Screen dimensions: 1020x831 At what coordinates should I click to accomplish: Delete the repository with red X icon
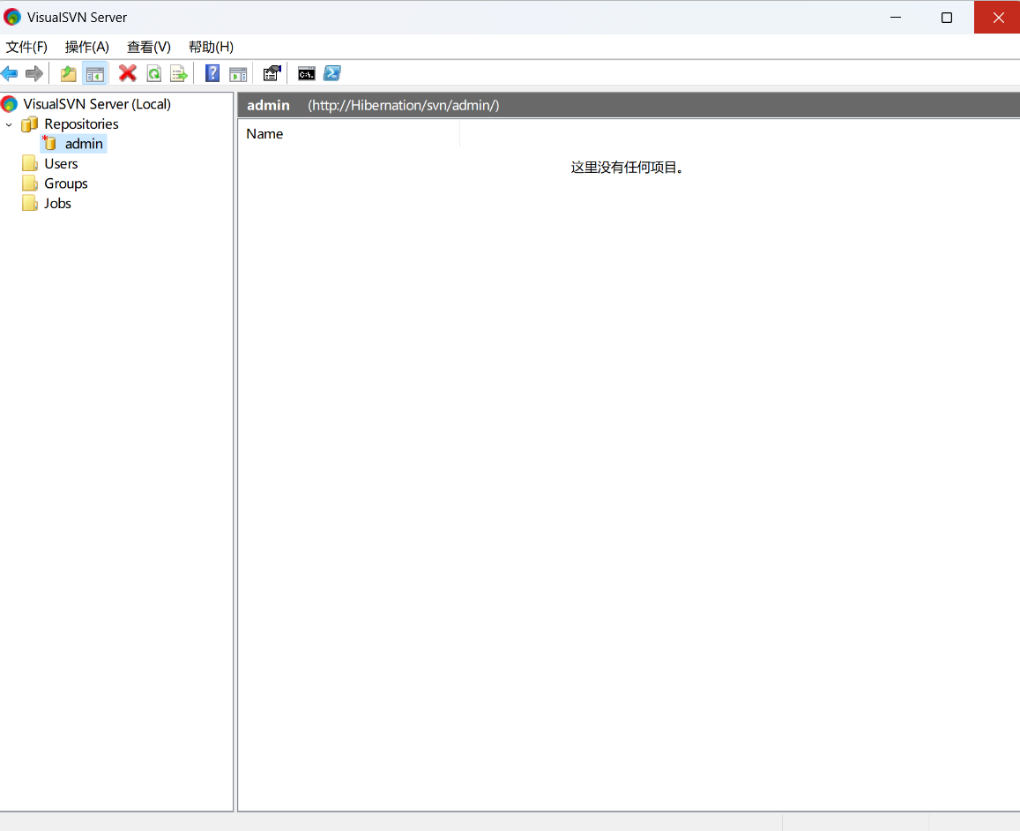point(128,73)
